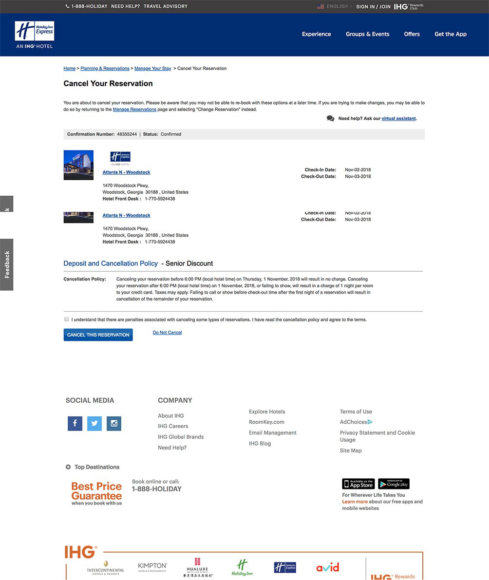Open the ENGLISH language dropdown

coord(339,6)
